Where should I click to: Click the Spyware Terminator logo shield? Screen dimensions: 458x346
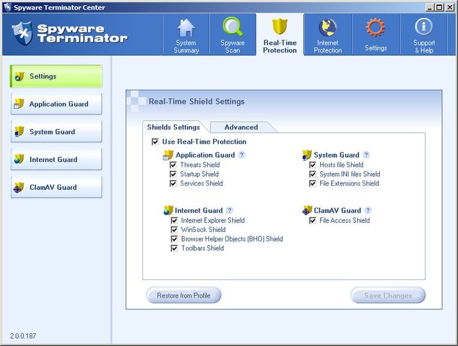pos(22,33)
